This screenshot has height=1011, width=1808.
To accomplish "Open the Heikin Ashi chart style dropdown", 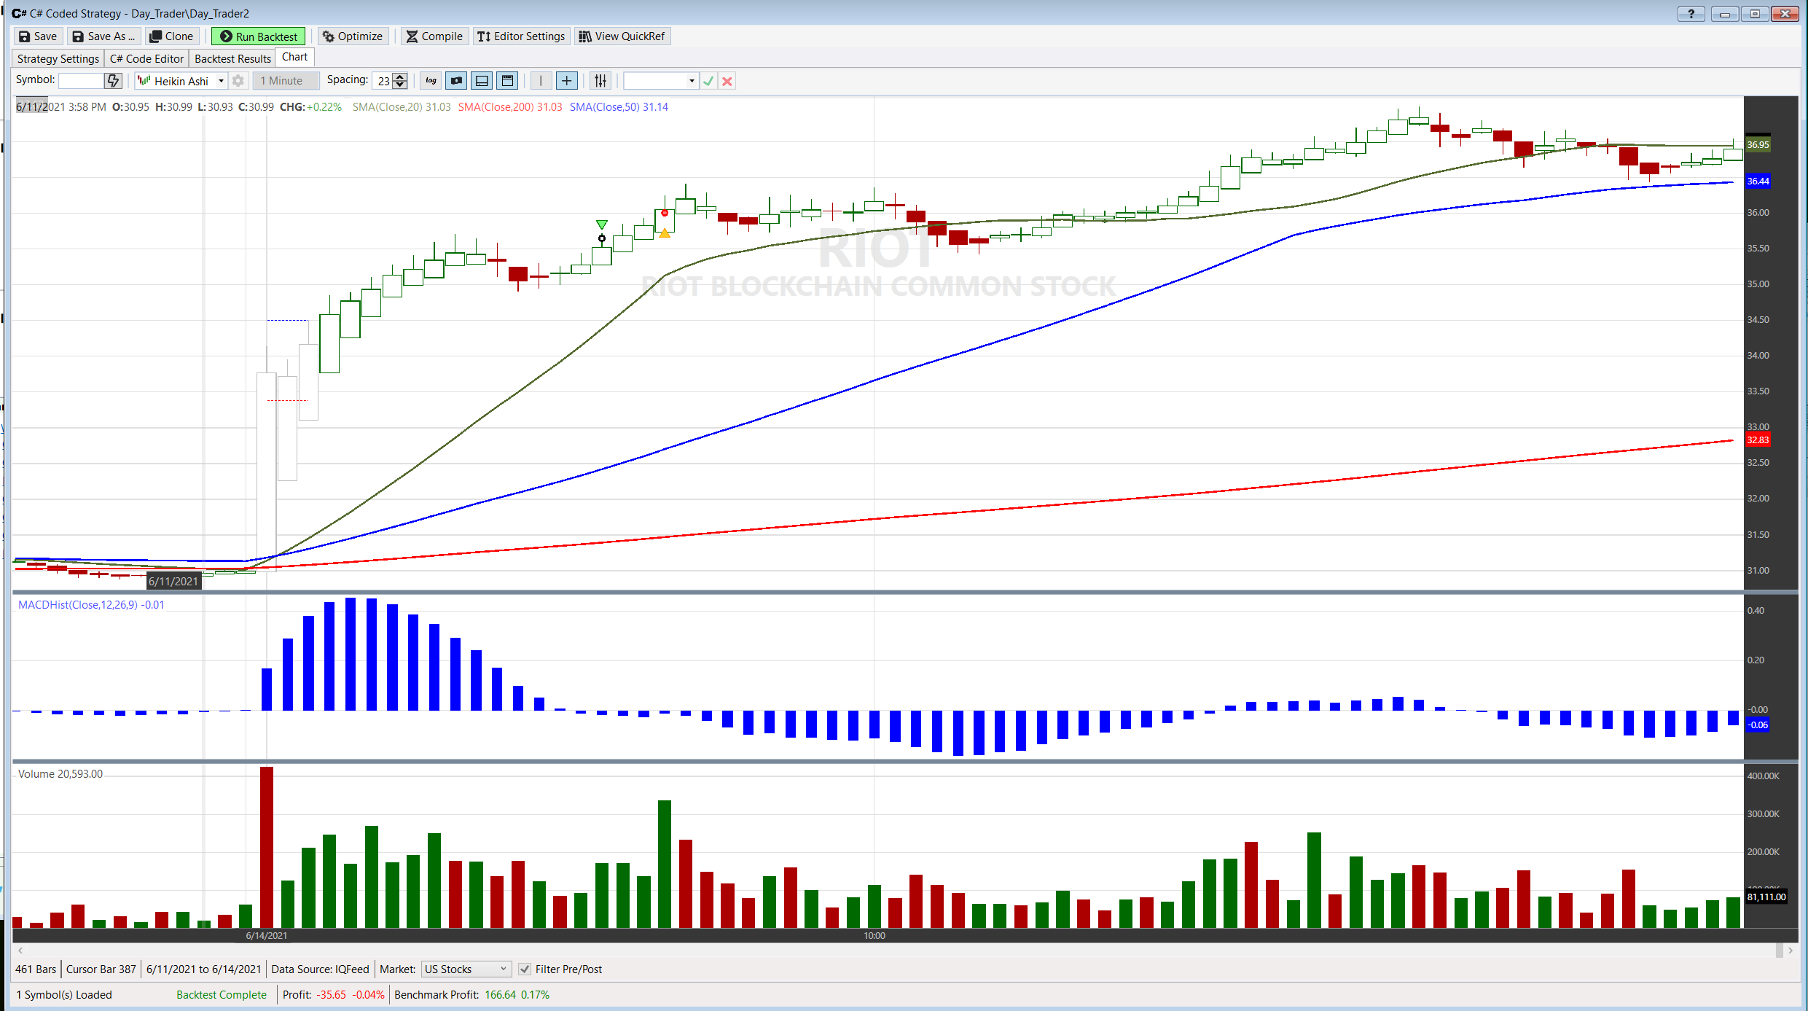I will tap(221, 81).
